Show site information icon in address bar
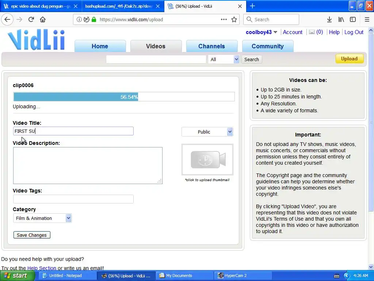 click(x=79, y=19)
